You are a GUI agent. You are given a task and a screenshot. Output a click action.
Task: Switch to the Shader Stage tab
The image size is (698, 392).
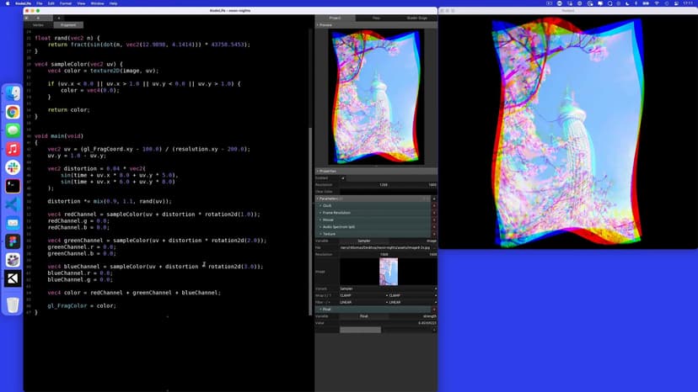[416, 17]
